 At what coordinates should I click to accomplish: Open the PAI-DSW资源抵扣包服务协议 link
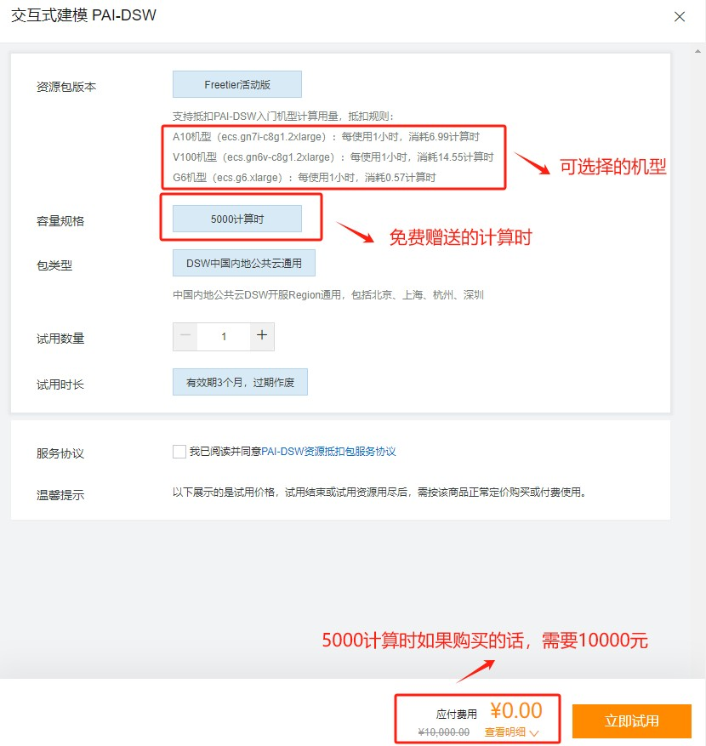click(328, 452)
